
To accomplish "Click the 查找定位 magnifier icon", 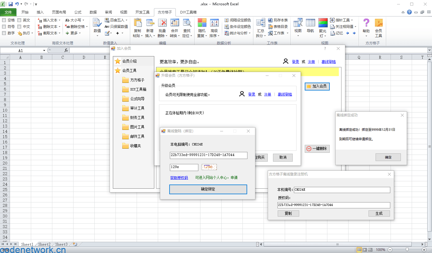I will [x=187, y=23].
